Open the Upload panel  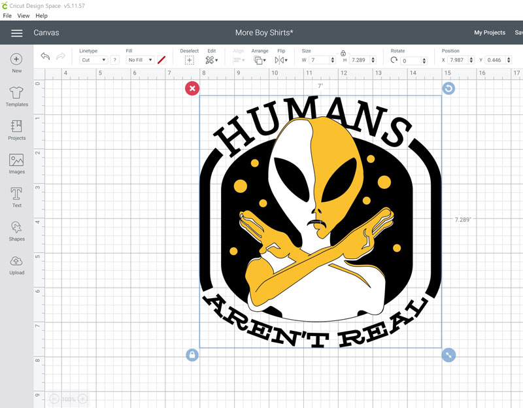tap(16, 265)
